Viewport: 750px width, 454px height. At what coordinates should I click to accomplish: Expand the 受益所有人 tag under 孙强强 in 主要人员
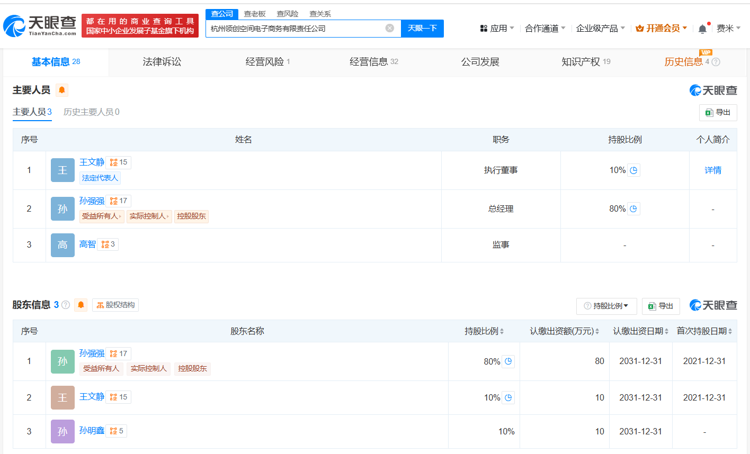[x=102, y=216]
